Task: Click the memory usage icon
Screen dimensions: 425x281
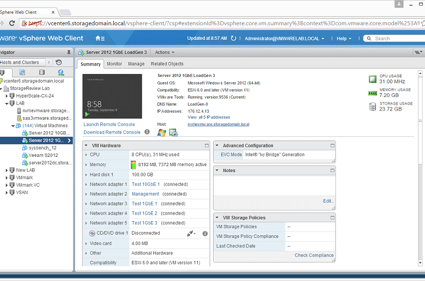Action: coord(373,93)
